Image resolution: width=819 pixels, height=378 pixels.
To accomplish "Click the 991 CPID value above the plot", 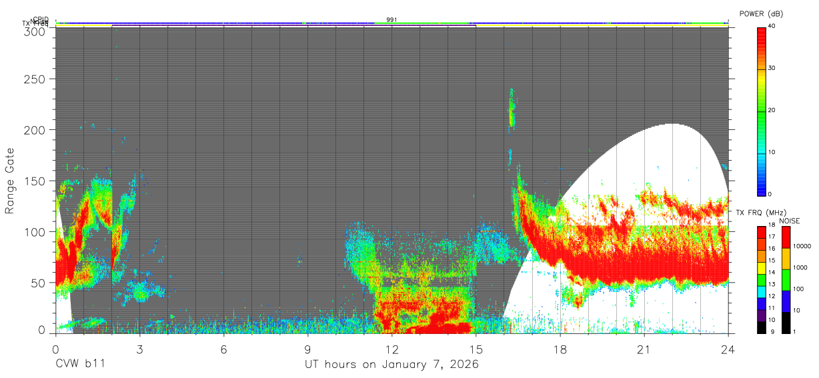I will tap(391, 20).
